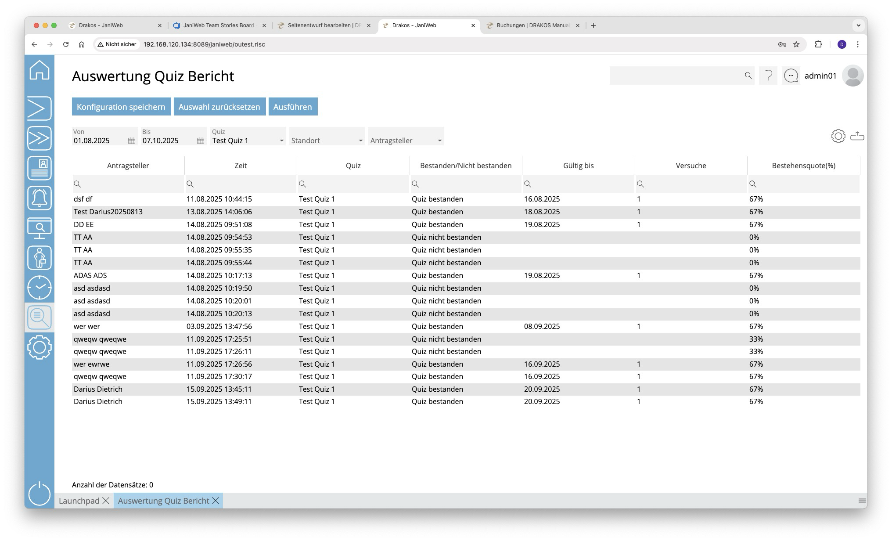The image size is (892, 541).
Task: Open the home icon in sidebar
Action: (x=40, y=70)
